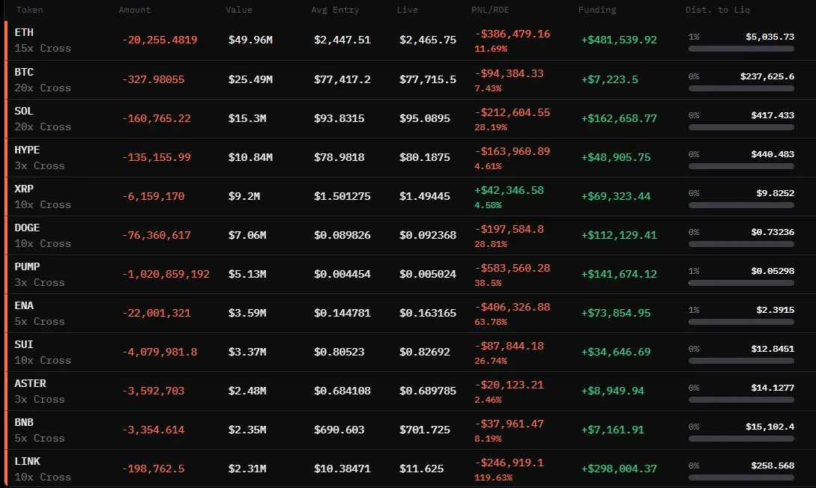Open the BTC token position

[24, 73]
